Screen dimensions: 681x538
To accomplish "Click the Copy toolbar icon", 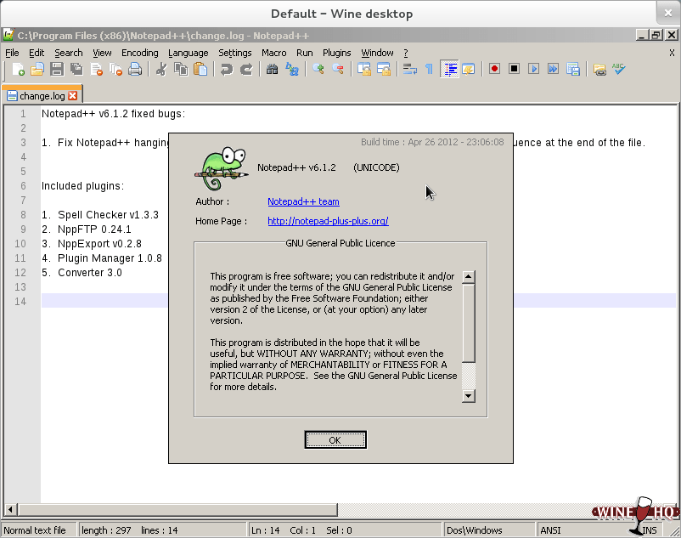I will coord(181,69).
